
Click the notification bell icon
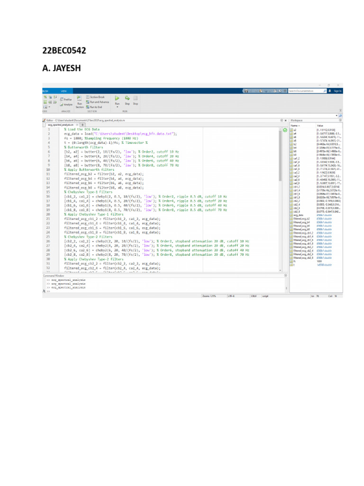(330, 91)
